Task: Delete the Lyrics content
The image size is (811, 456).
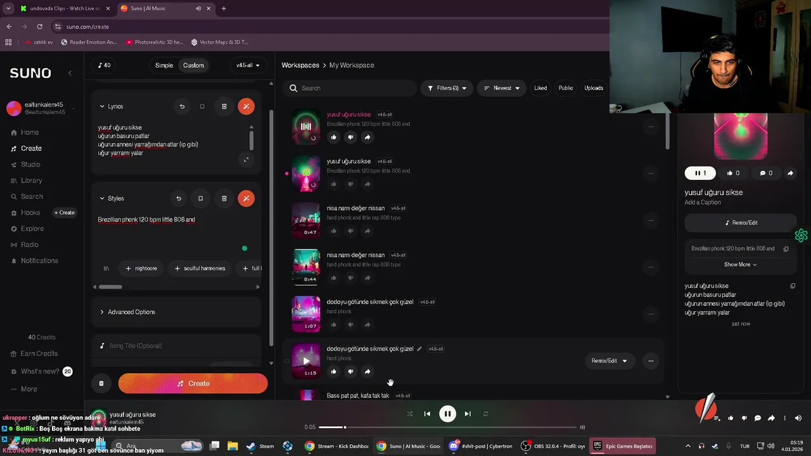Action: coord(224,106)
